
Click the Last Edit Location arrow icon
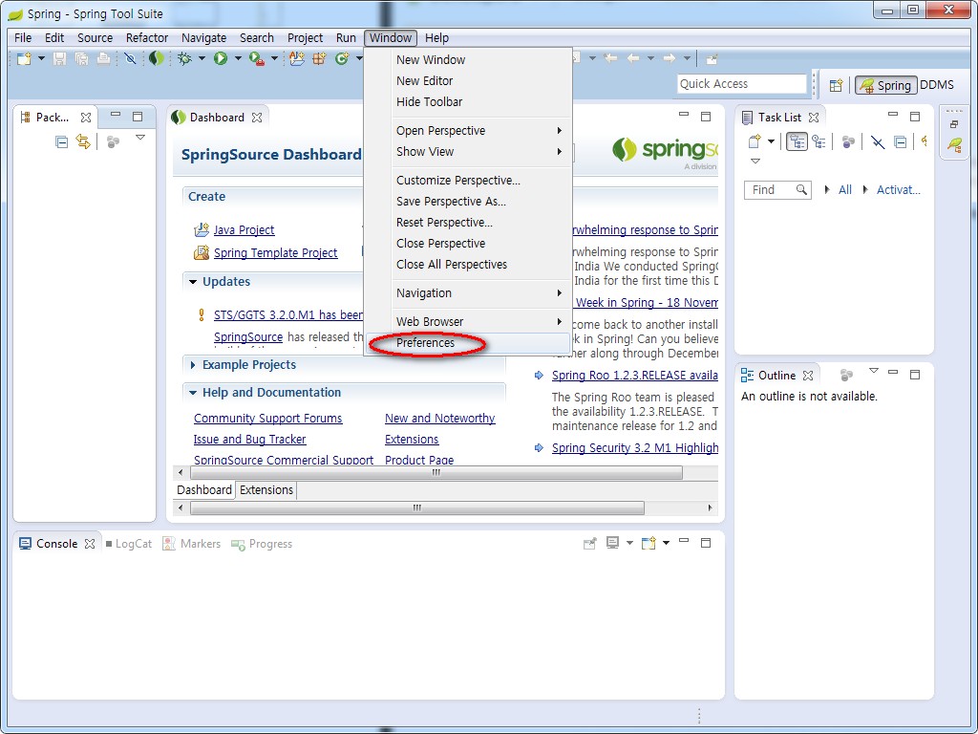[610, 58]
